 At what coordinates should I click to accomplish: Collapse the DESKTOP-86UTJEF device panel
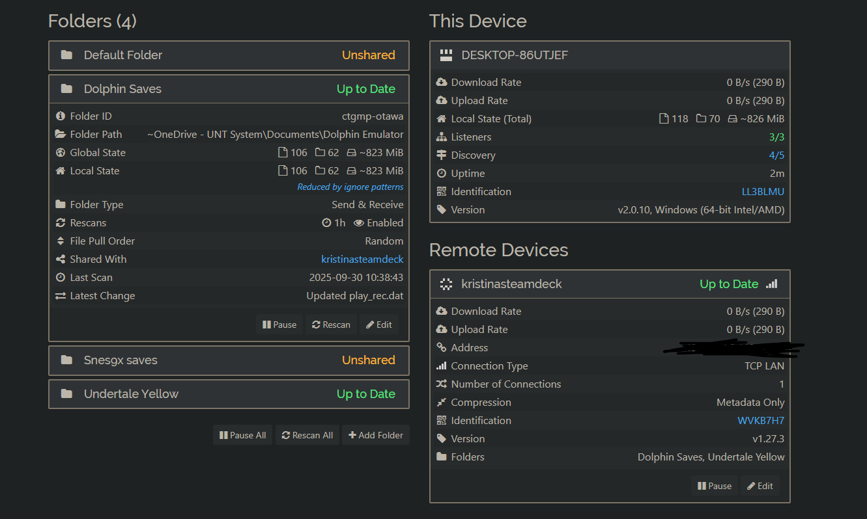point(610,55)
